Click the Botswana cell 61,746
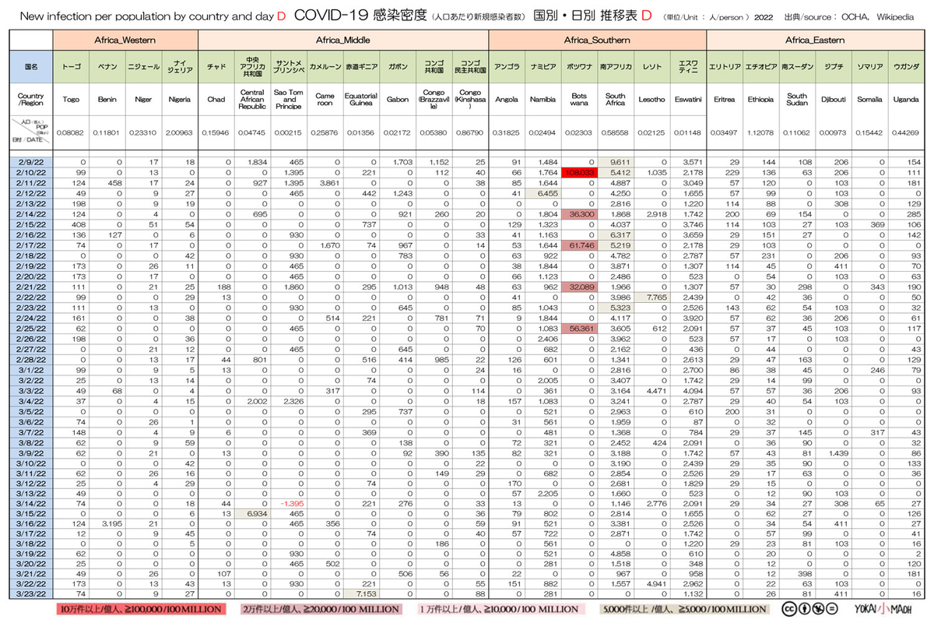The height and width of the screenshot is (623, 934). [578, 245]
